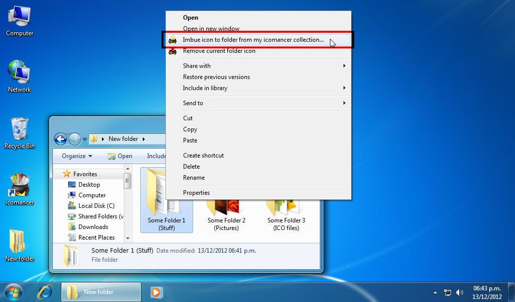Open Windows Media Player from taskbar
Screen dimensions: 515x302
tap(156, 292)
